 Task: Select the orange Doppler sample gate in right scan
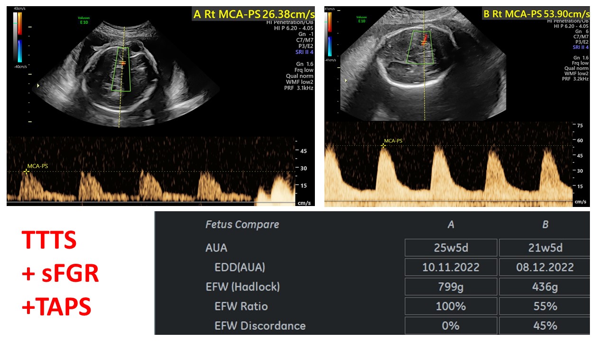424,43
